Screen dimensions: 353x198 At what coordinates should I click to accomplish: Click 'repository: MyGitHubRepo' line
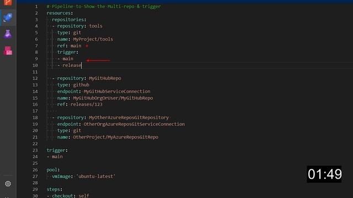coord(89,78)
